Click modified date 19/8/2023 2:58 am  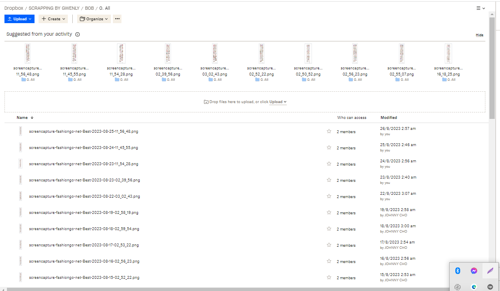point(398,210)
